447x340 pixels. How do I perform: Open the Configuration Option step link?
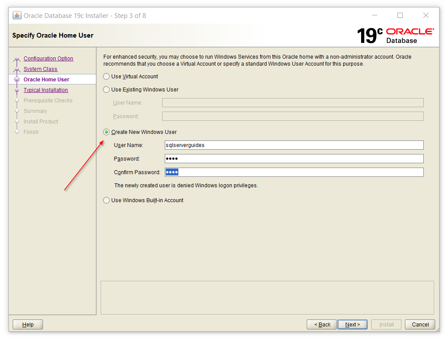pyautogui.click(x=48, y=59)
